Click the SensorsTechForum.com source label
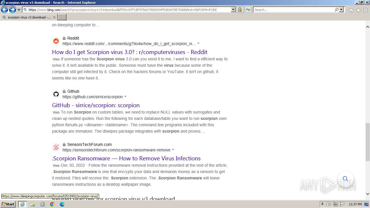Image resolution: width=370 pixels, height=208 pixels. click(x=89, y=144)
